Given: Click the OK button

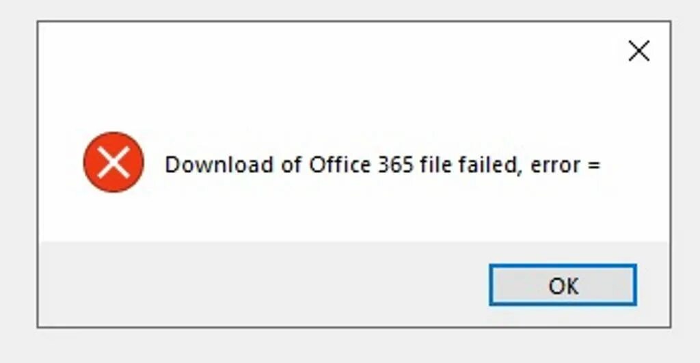Looking at the screenshot, I should point(563,285).
